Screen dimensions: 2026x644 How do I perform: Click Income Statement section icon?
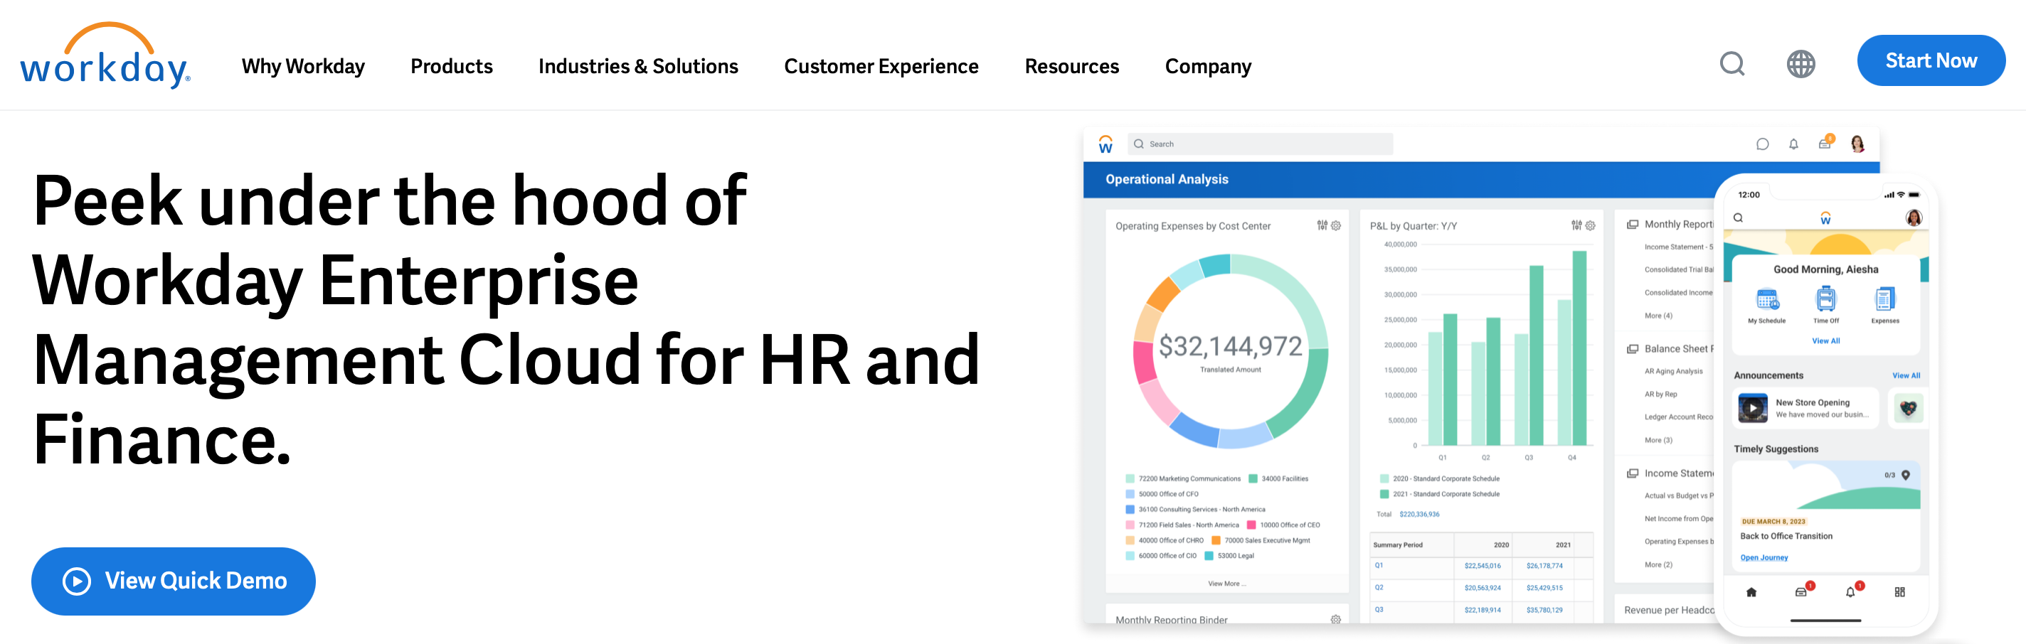[x=1632, y=473]
